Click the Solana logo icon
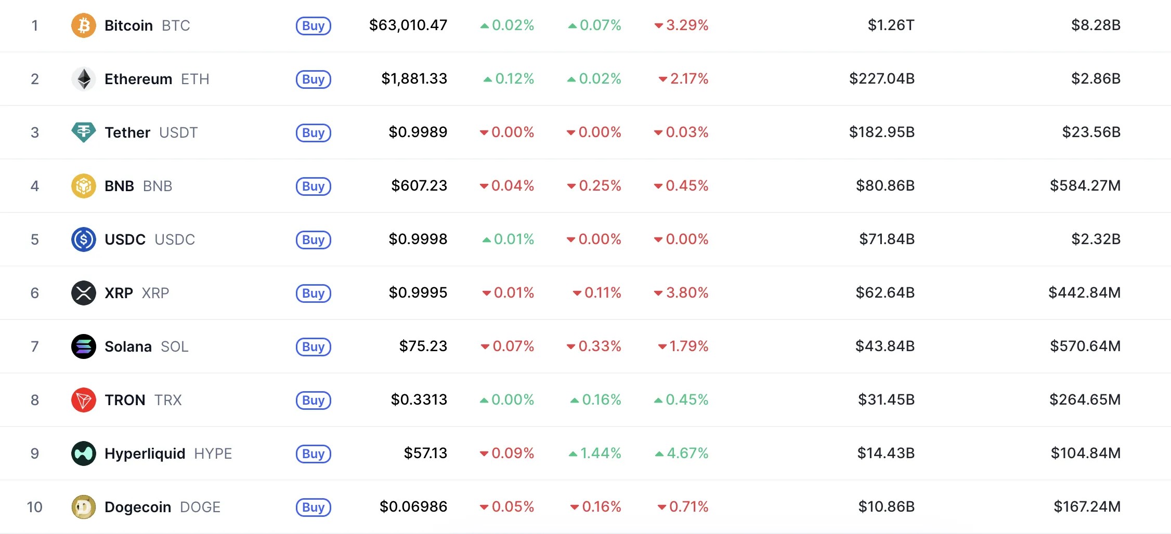The width and height of the screenshot is (1171, 534). [83, 346]
